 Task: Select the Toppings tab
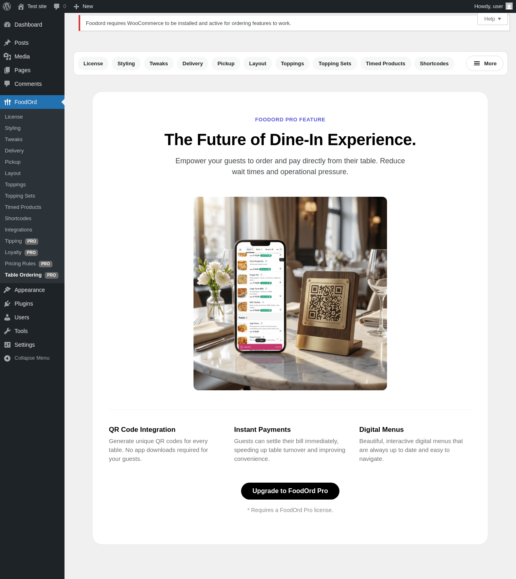(292, 63)
